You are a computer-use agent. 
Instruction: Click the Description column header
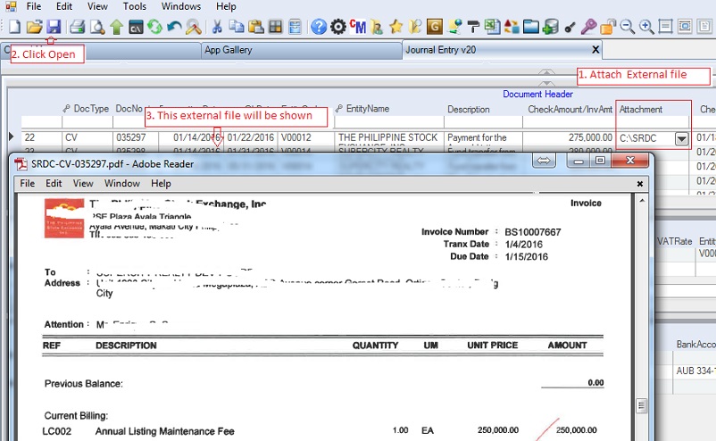tap(469, 110)
